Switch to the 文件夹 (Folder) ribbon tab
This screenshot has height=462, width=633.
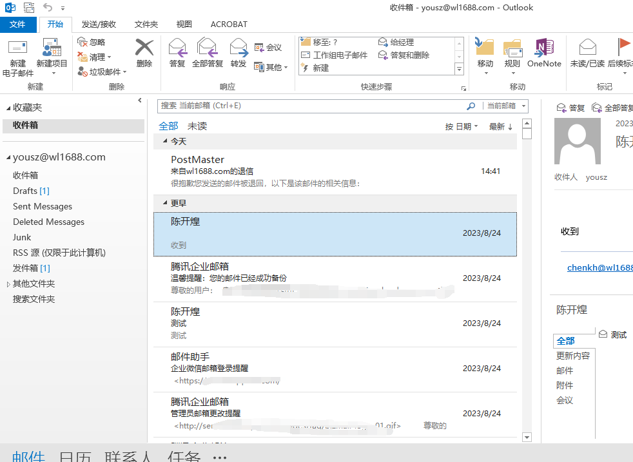pos(146,24)
